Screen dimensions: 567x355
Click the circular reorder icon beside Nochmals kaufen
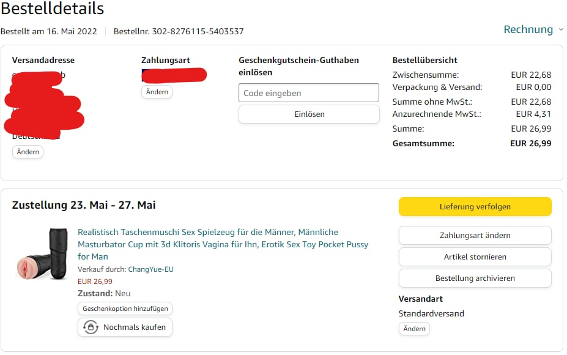tap(91, 327)
